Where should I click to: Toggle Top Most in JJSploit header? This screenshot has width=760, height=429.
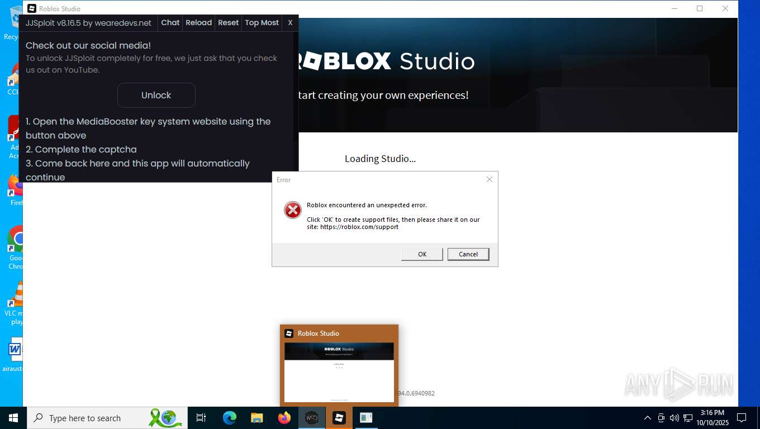(x=262, y=23)
